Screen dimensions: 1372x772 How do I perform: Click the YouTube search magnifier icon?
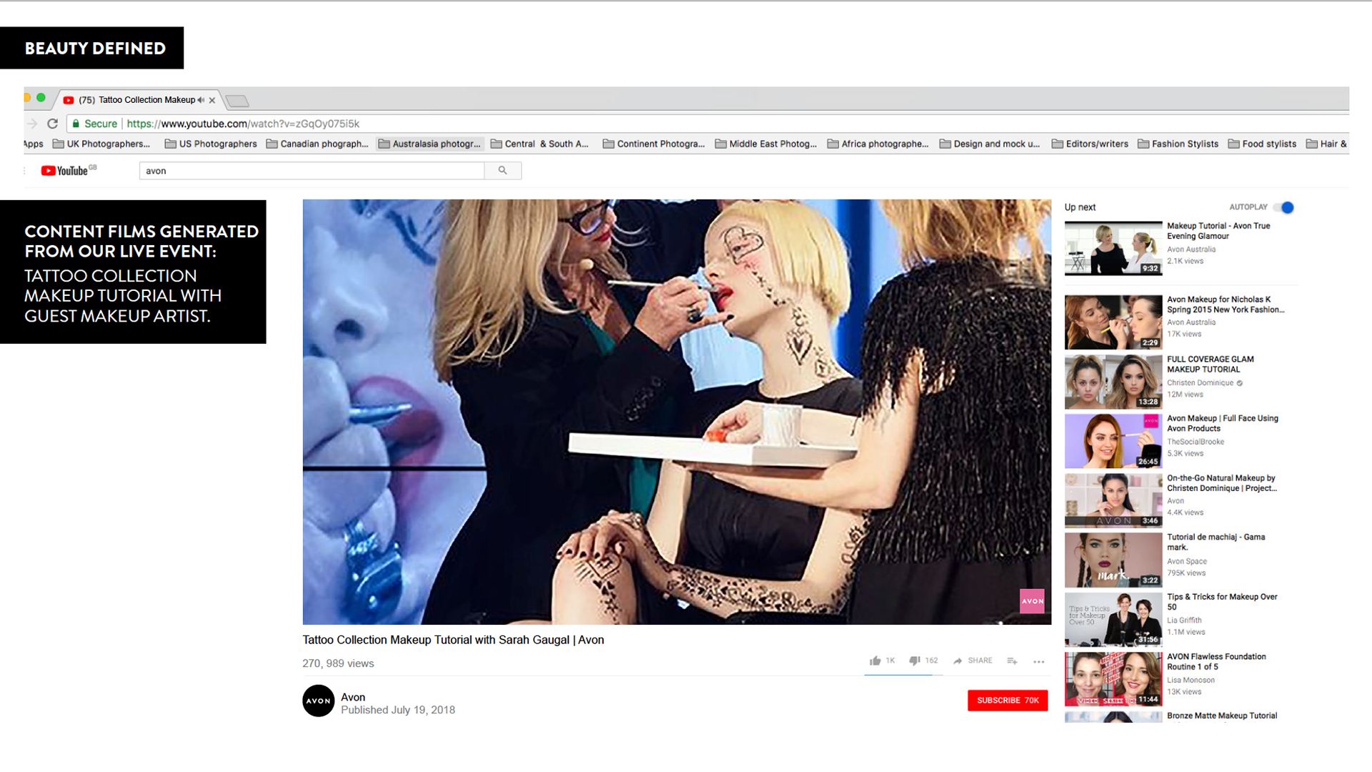[x=502, y=170]
